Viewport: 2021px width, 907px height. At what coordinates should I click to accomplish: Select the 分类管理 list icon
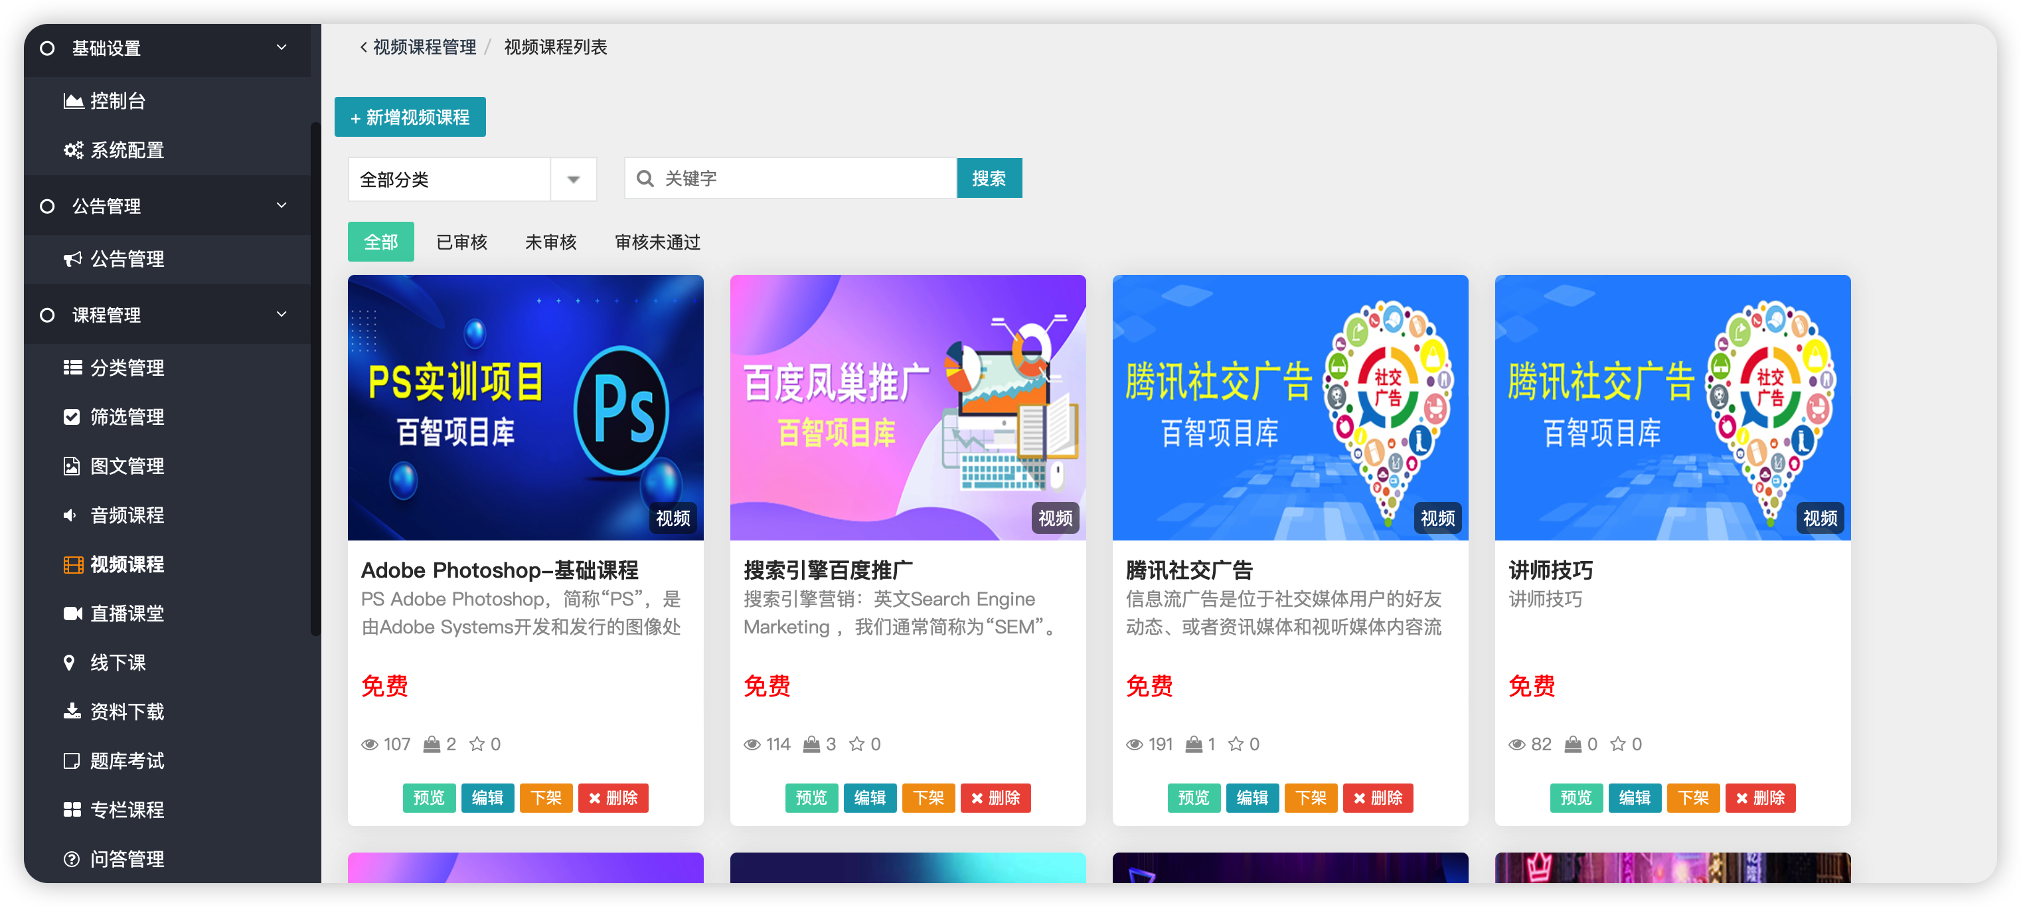[x=73, y=367]
